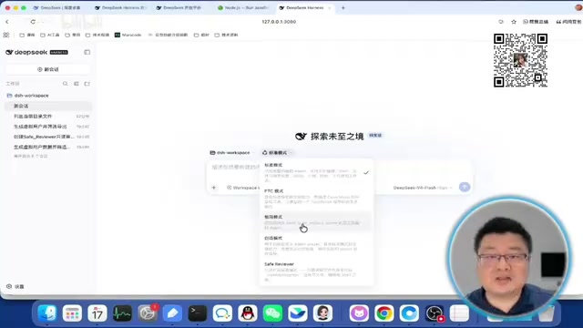The image size is (583, 328).
Task: Click the deepseek whale logo in the sidebar
Action: (x=9, y=53)
